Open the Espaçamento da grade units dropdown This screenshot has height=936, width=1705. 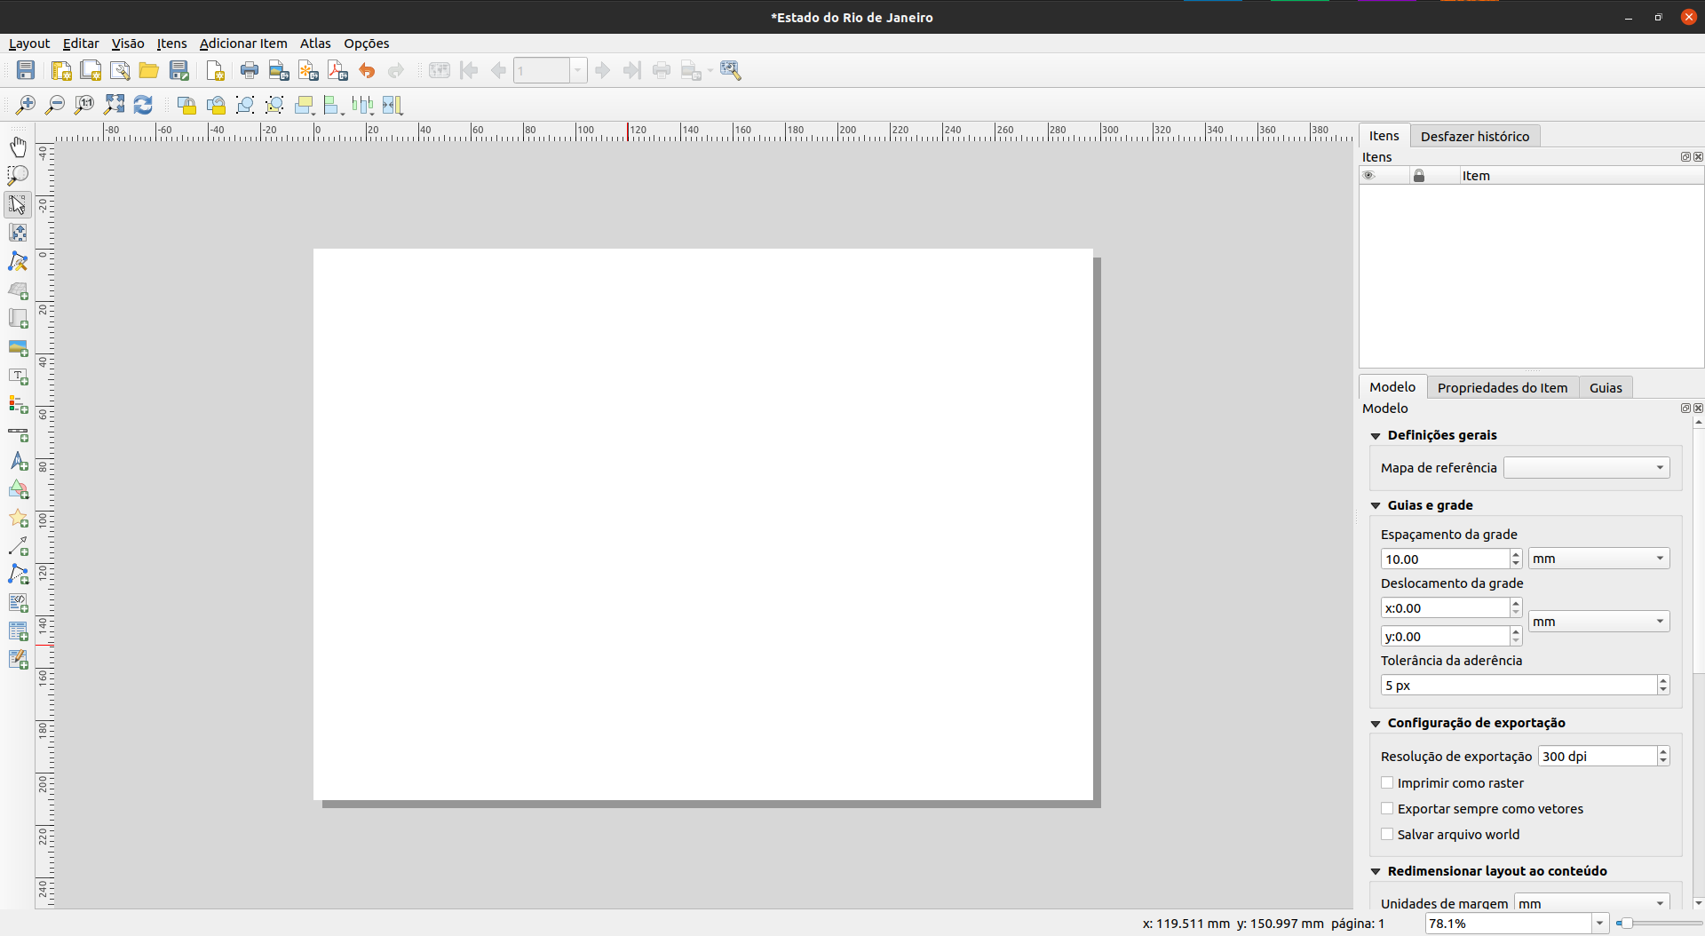[x=1598, y=559]
